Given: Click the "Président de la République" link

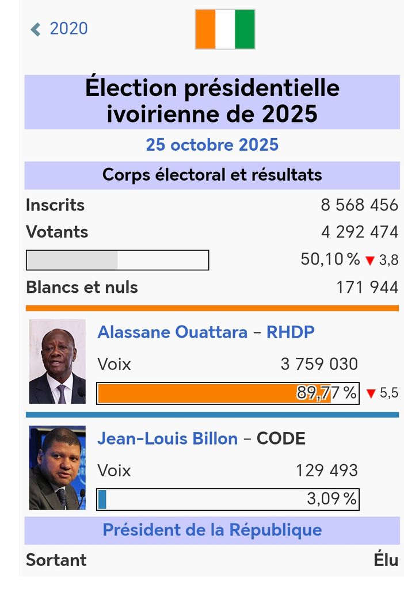Looking at the screenshot, I should point(212,530).
